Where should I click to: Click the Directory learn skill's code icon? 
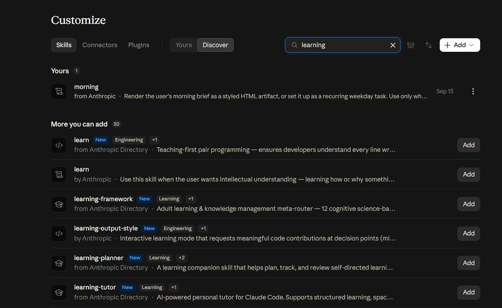pos(59,145)
